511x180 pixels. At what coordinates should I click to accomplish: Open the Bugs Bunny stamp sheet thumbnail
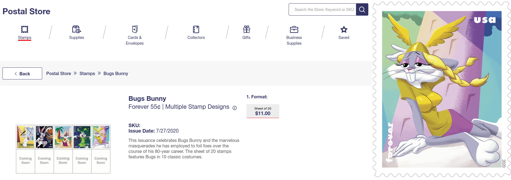point(63,149)
